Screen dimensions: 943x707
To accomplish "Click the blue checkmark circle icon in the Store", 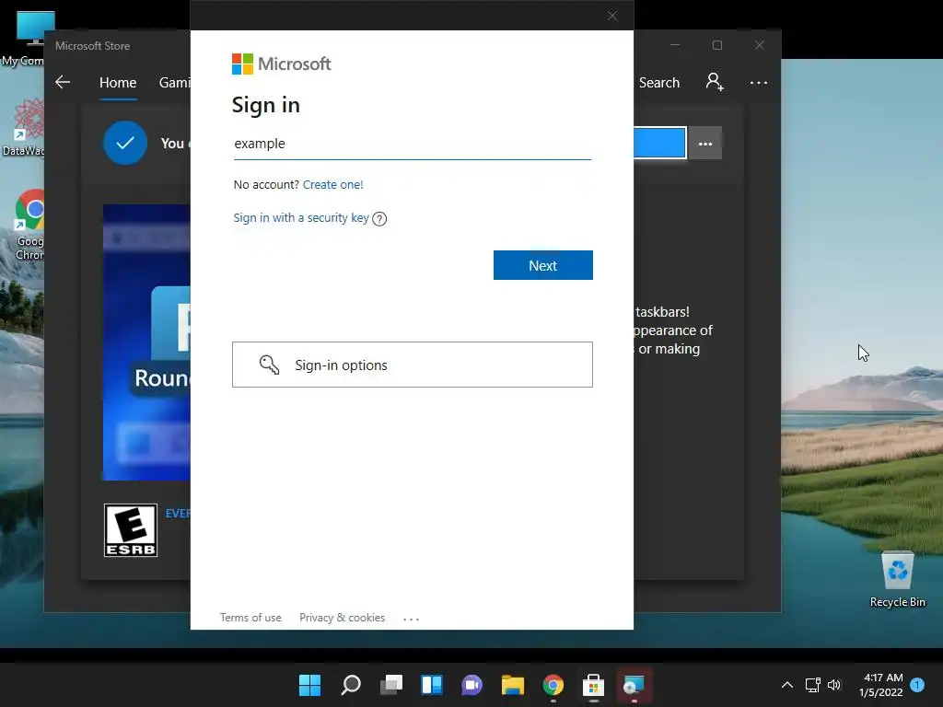I will pyautogui.click(x=125, y=143).
